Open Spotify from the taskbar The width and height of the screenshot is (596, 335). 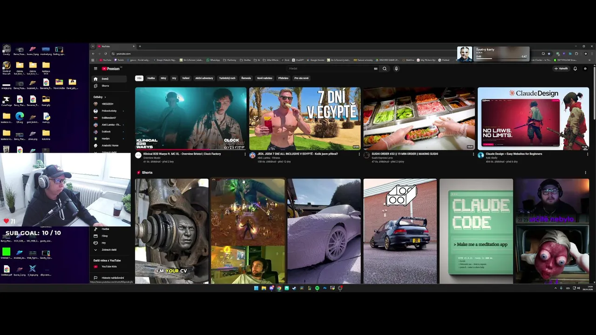click(x=317, y=288)
